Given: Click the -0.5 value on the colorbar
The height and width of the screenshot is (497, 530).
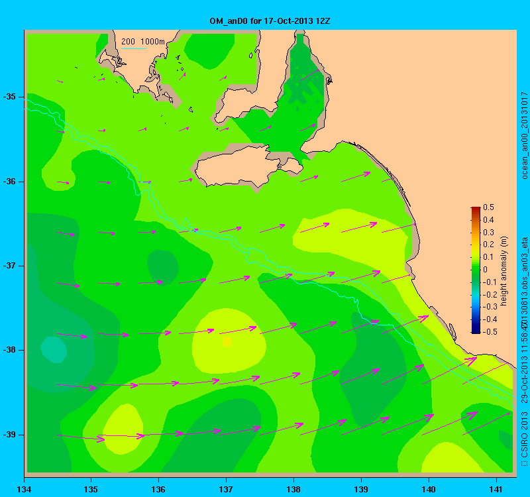Looking at the screenshot, I should click(x=490, y=332).
